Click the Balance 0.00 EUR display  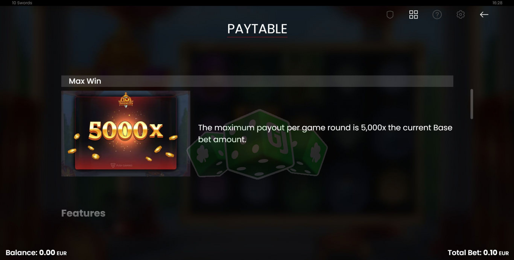pyautogui.click(x=36, y=253)
